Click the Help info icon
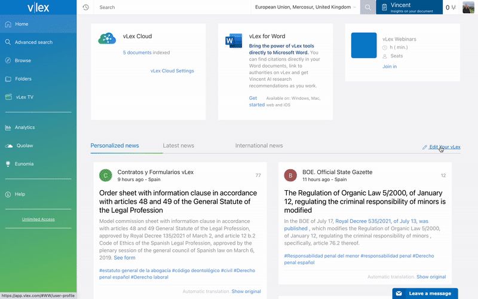 [x=8, y=194]
